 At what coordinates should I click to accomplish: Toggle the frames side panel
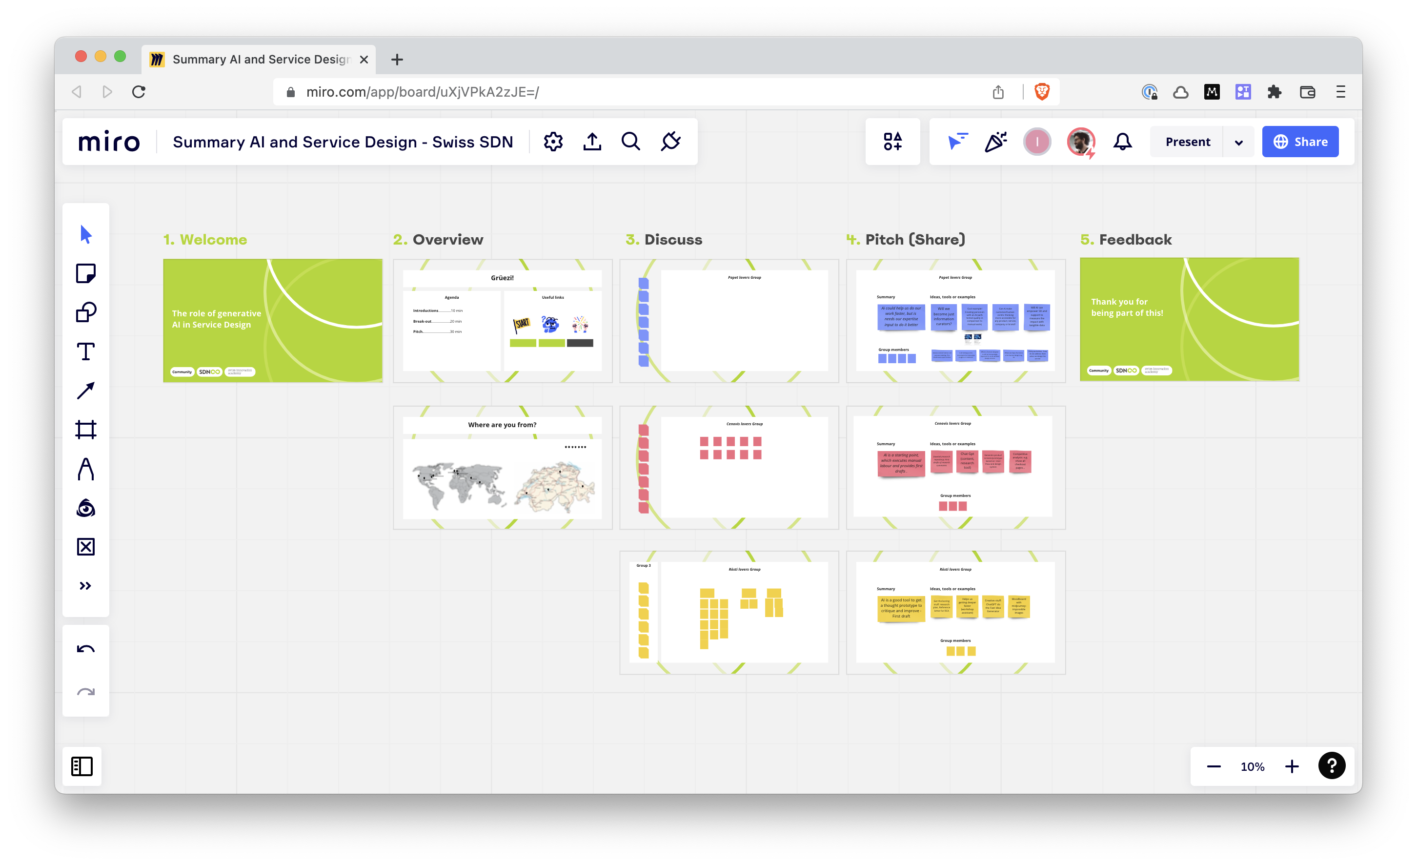point(81,766)
